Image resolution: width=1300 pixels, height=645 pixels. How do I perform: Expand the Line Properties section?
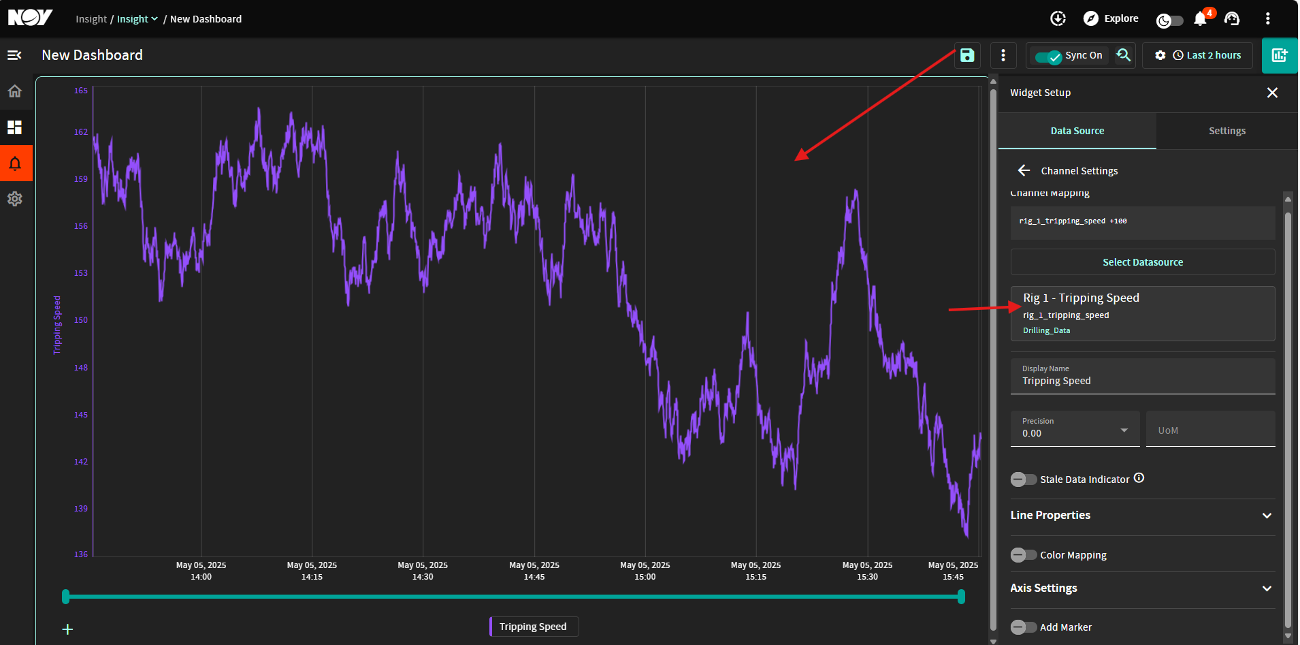click(x=1142, y=516)
